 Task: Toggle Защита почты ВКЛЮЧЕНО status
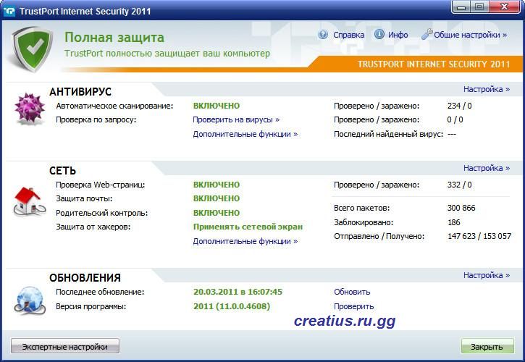[217, 198]
